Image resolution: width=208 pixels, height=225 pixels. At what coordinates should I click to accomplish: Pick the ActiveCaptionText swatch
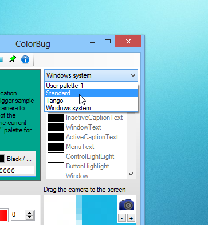coord(56,137)
